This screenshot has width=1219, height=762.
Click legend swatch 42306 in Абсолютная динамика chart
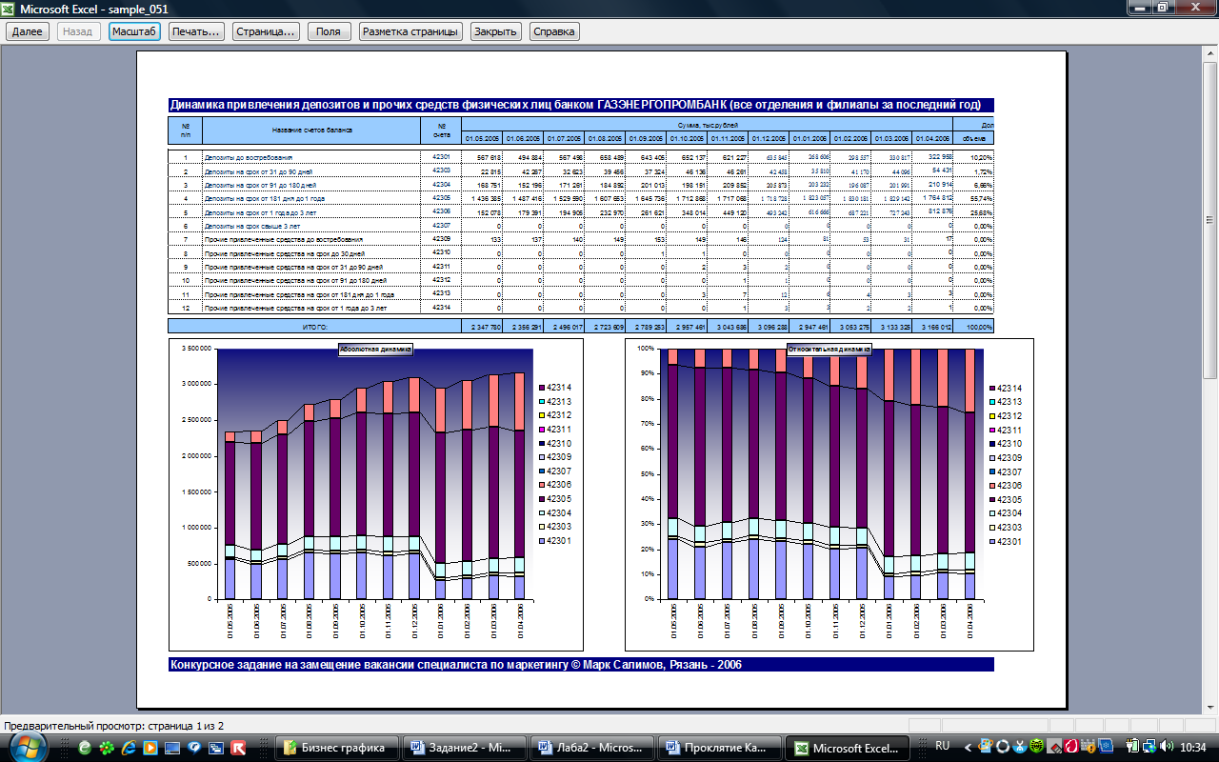coord(541,486)
